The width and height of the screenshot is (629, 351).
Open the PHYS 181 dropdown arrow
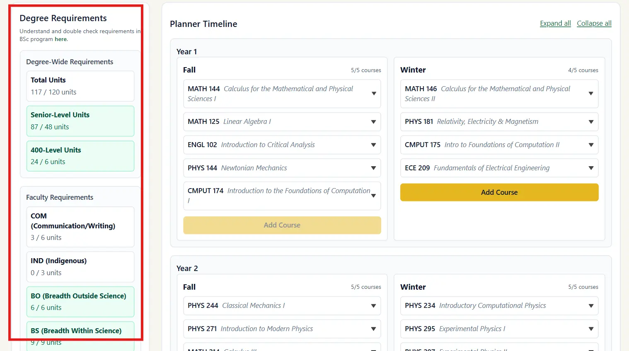pos(591,122)
